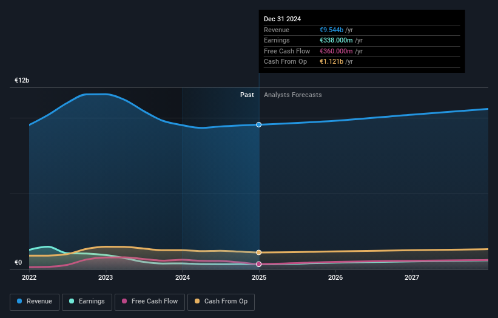This screenshot has height=318, width=498.
Task: Click the 2025 x-axis label
Action: pyautogui.click(x=259, y=277)
